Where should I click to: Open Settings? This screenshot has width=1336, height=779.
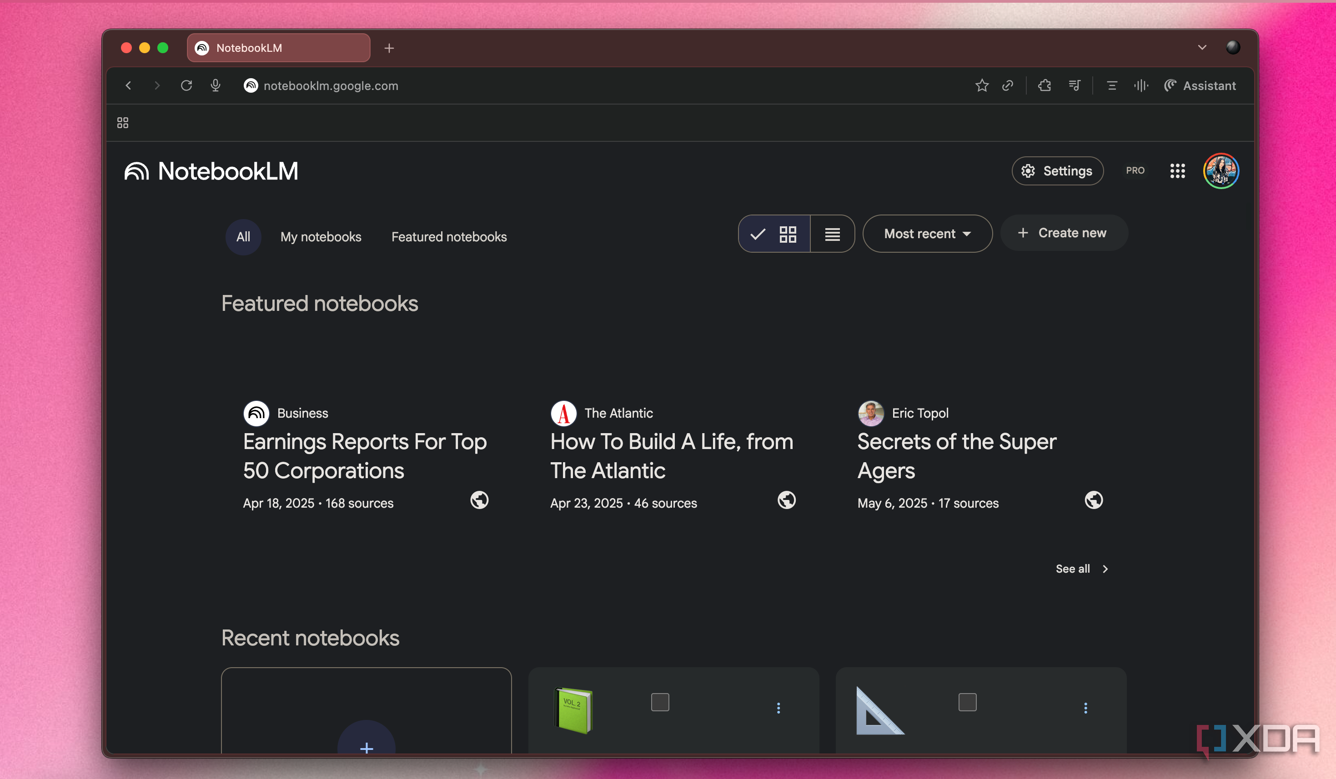[x=1057, y=170]
